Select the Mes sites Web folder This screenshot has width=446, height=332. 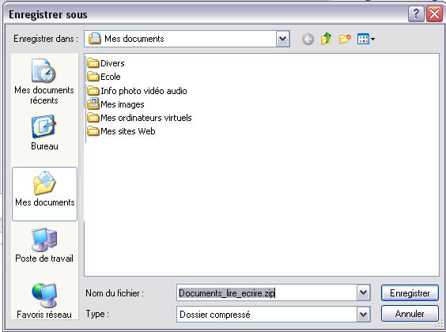point(122,131)
